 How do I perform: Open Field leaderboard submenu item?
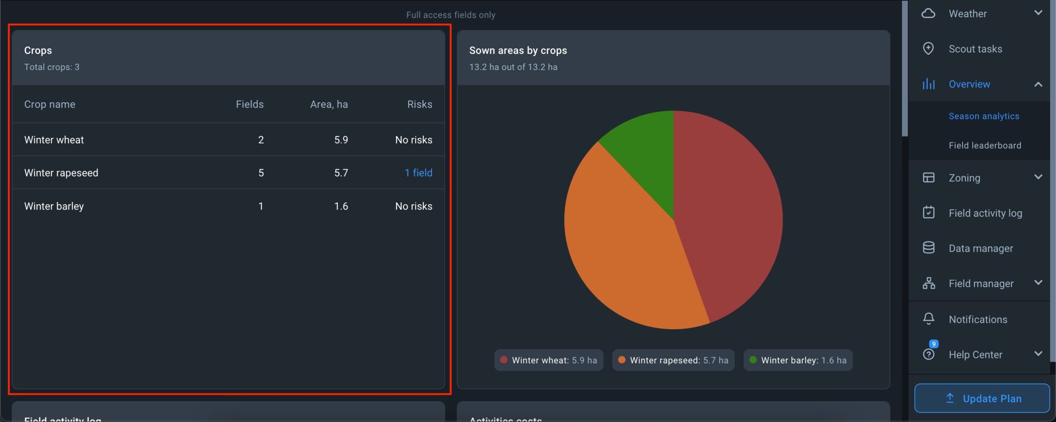pos(985,146)
